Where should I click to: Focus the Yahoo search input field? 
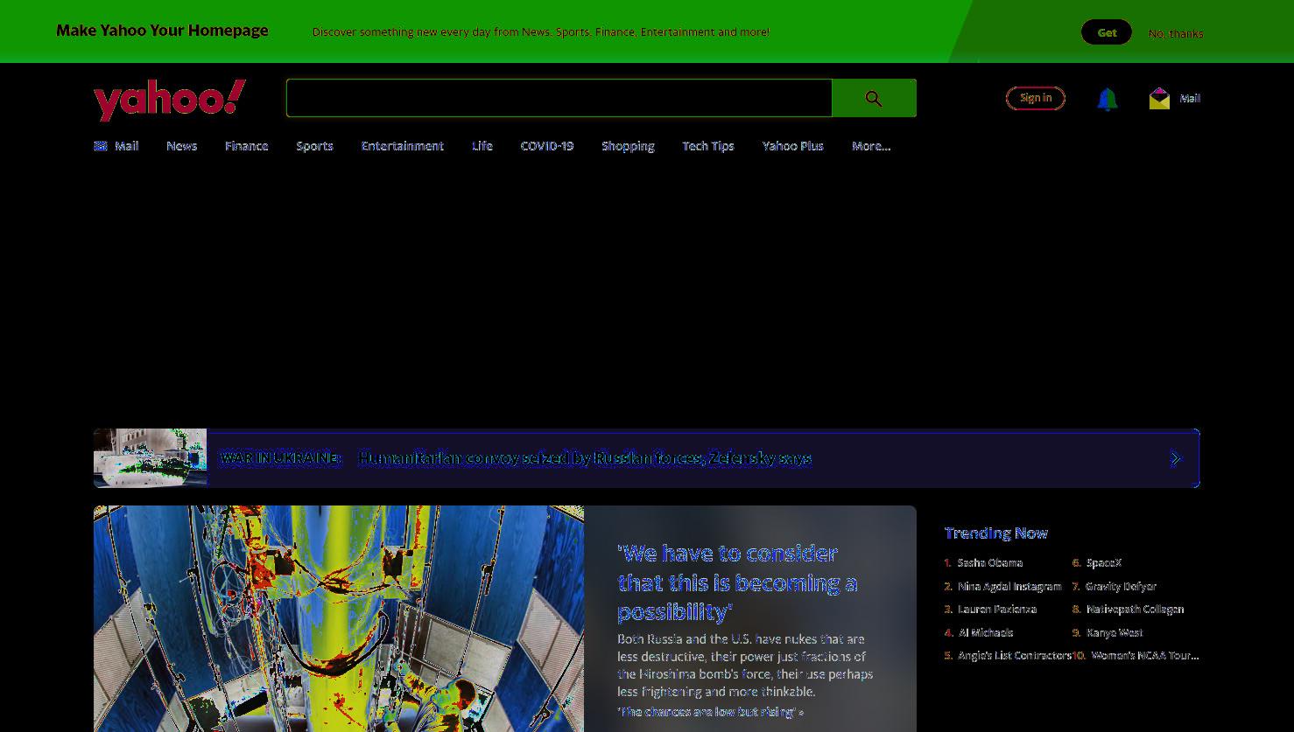click(559, 99)
